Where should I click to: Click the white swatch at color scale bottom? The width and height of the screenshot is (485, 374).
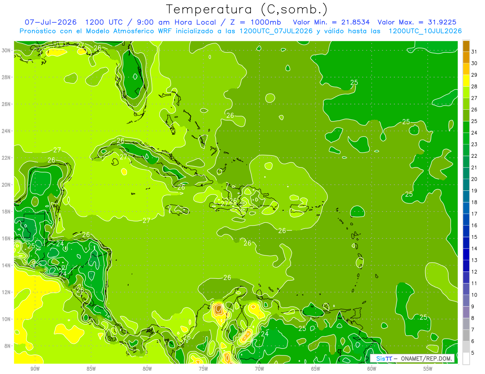(x=466, y=359)
